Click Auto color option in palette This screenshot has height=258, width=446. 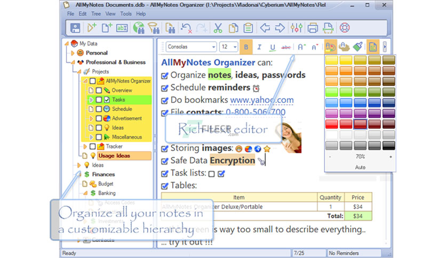(360, 167)
